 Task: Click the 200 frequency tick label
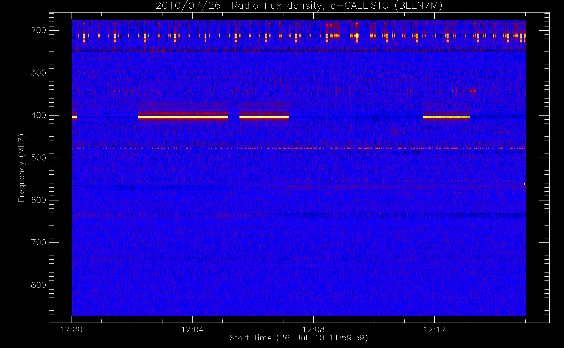coord(39,30)
